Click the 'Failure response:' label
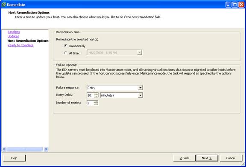Viewport: 246px width, 167px height. (68, 87)
